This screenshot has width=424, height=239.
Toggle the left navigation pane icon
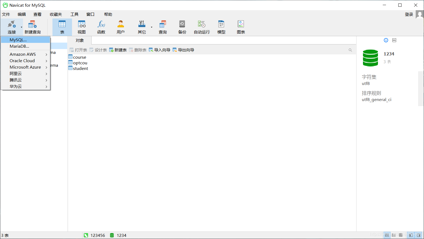[x=411, y=235]
